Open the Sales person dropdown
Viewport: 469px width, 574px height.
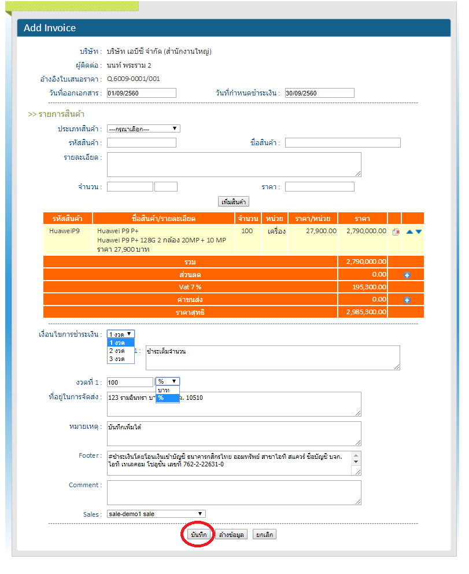[x=156, y=514]
